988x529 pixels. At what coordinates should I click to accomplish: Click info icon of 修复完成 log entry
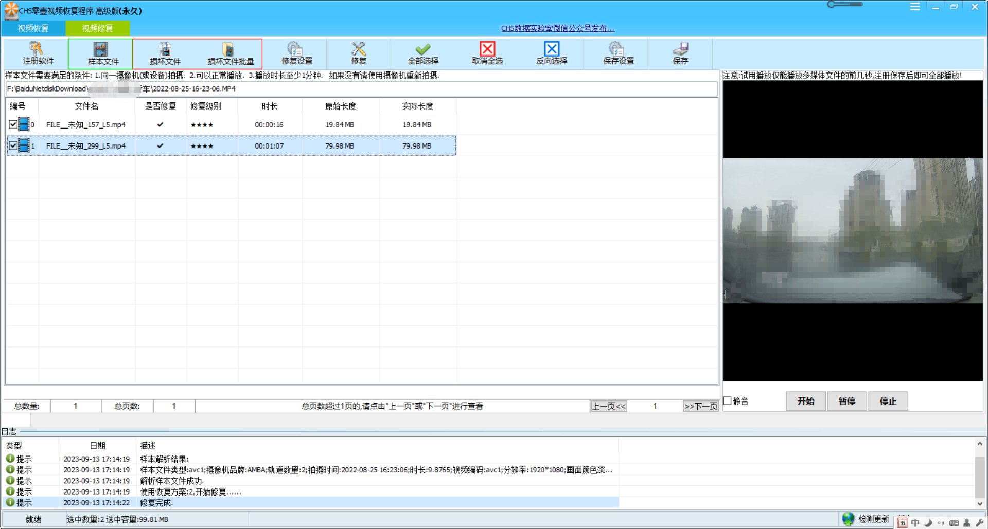(10, 502)
